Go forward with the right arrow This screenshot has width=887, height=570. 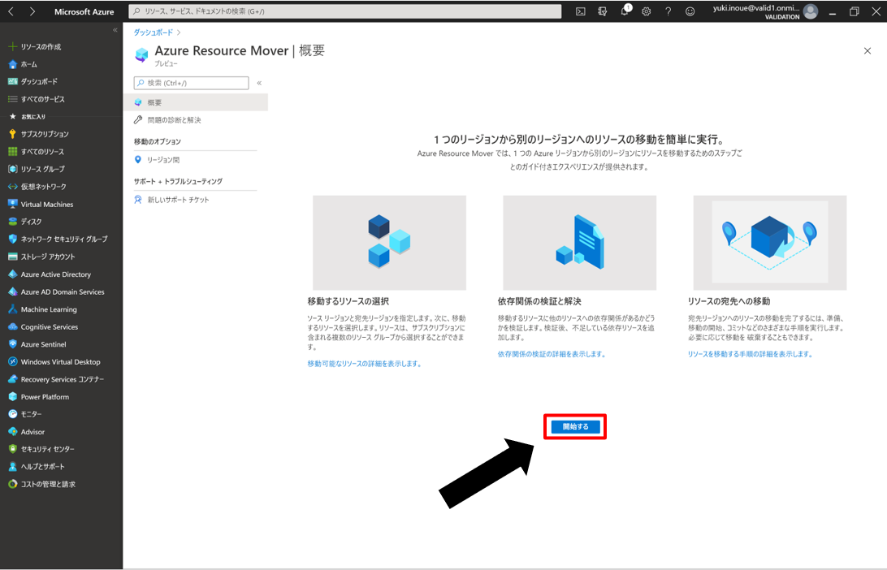click(x=32, y=11)
